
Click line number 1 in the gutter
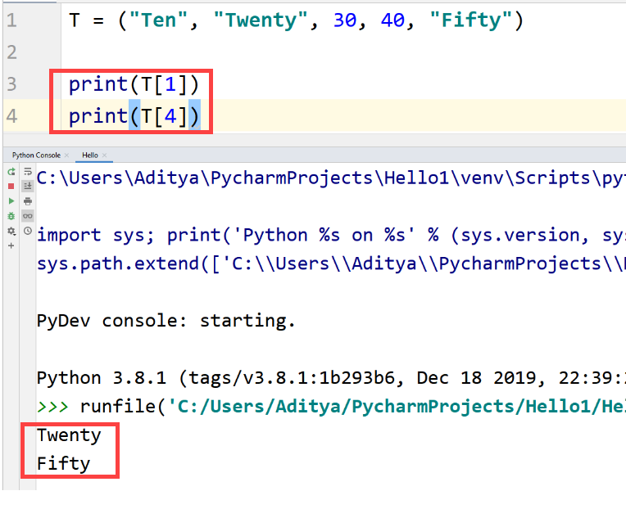point(12,20)
